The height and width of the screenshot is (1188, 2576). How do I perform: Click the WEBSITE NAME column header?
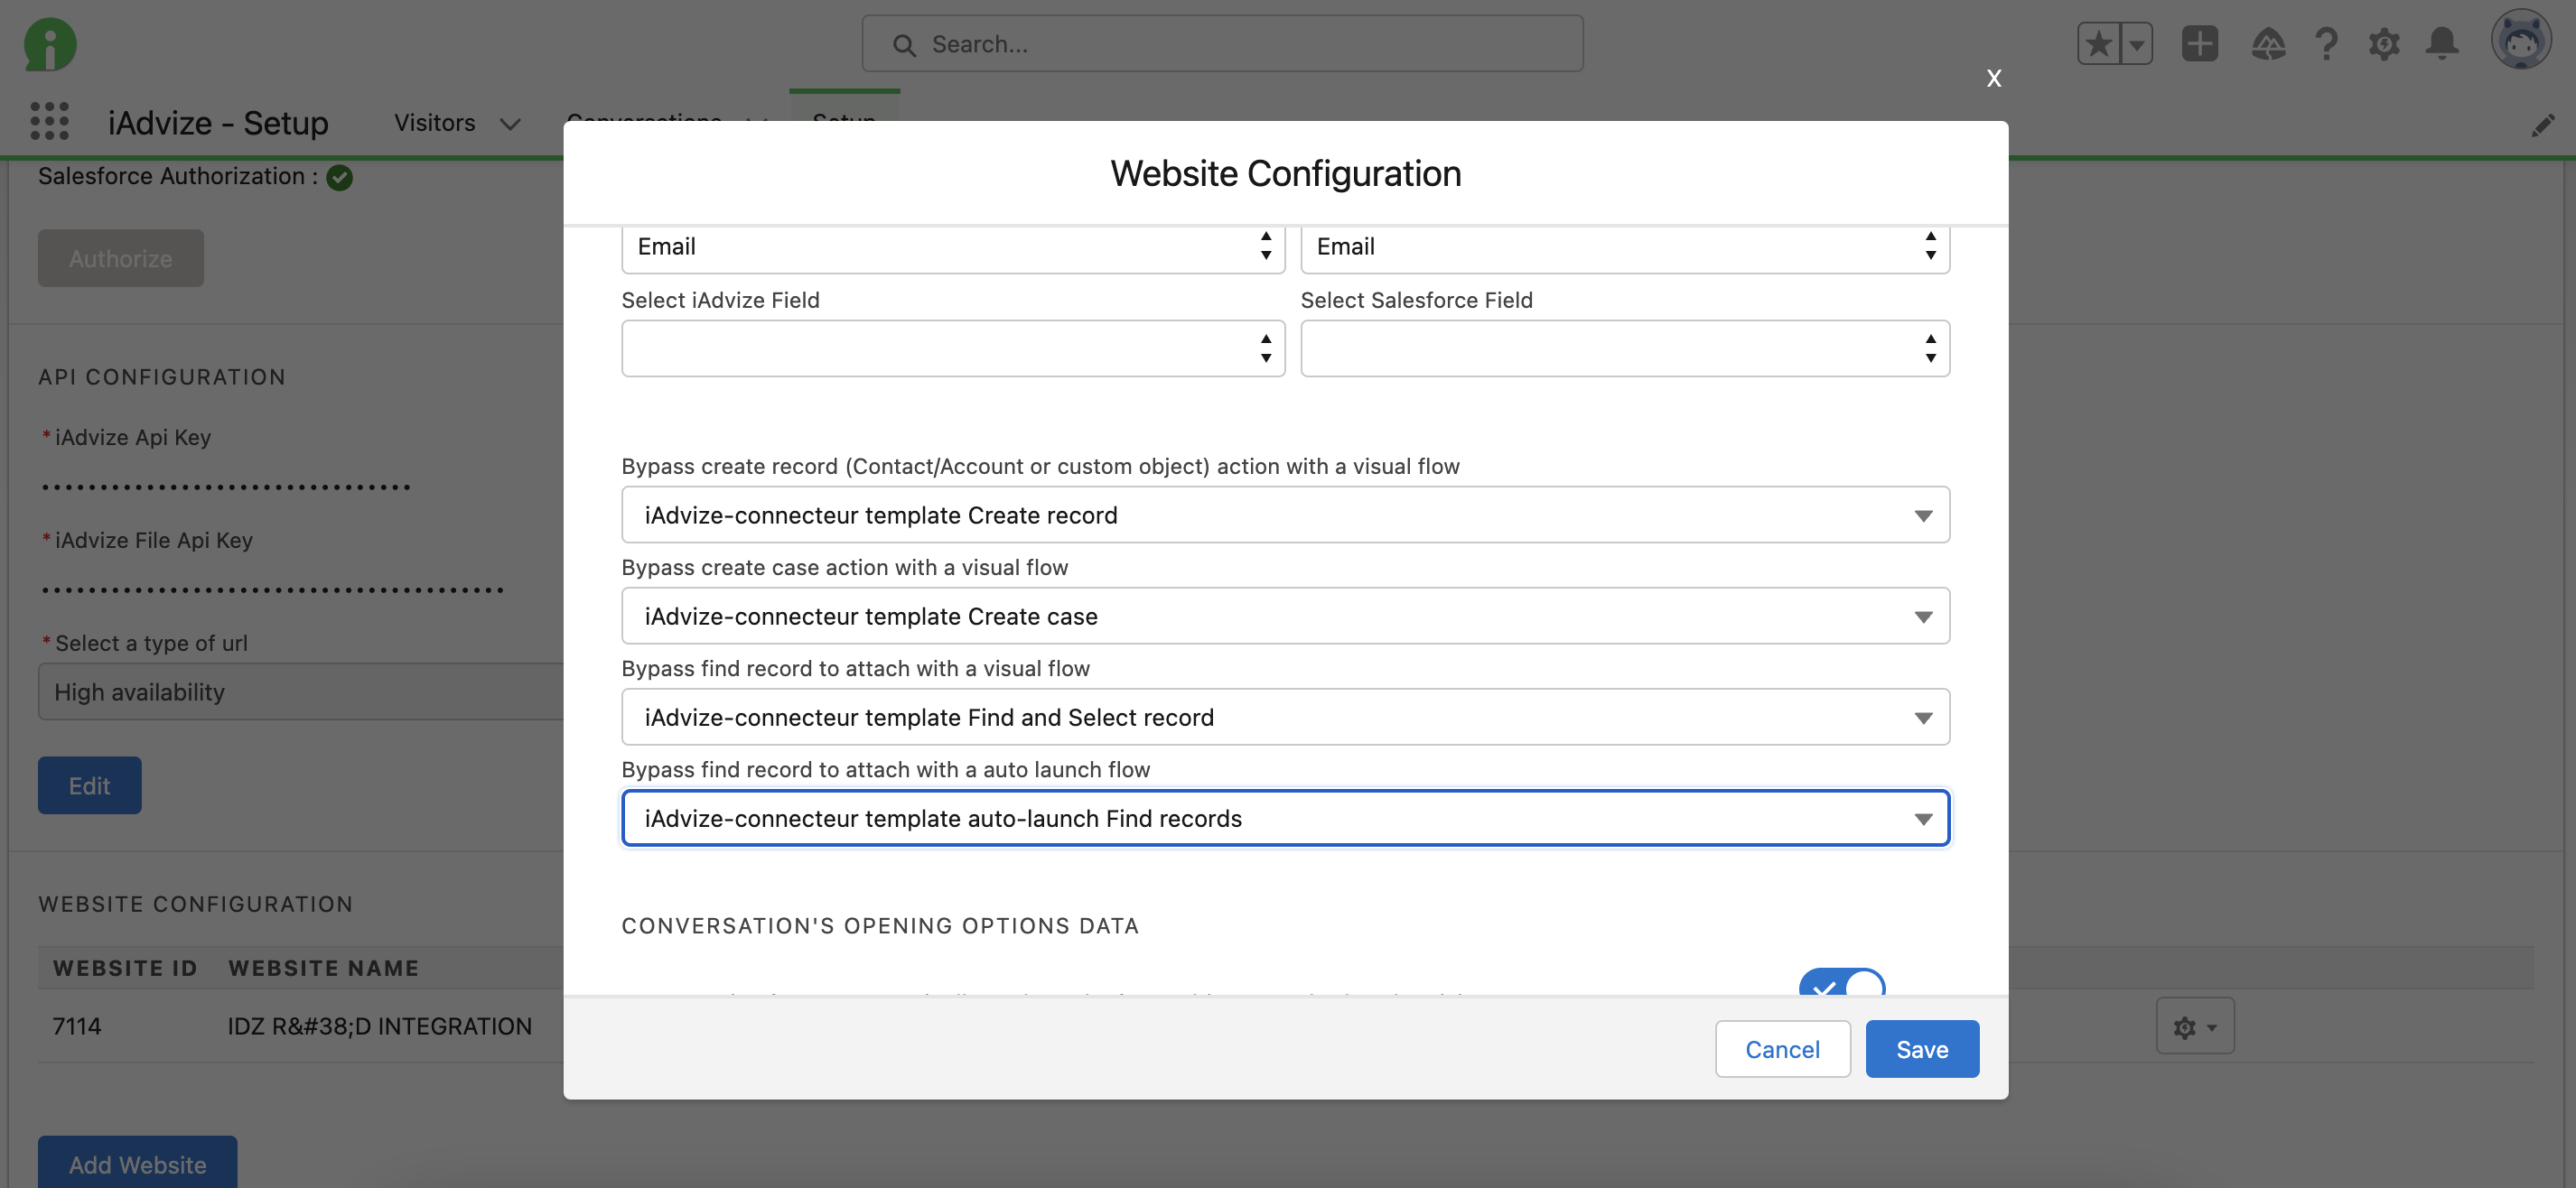point(323,967)
